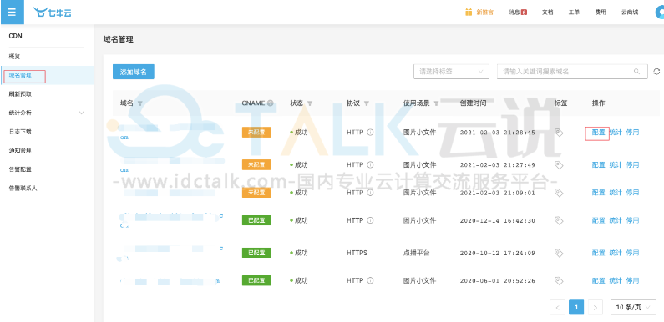
Task: Click 停用 for the 2020-06-01 domain
Action: [x=632, y=280]
